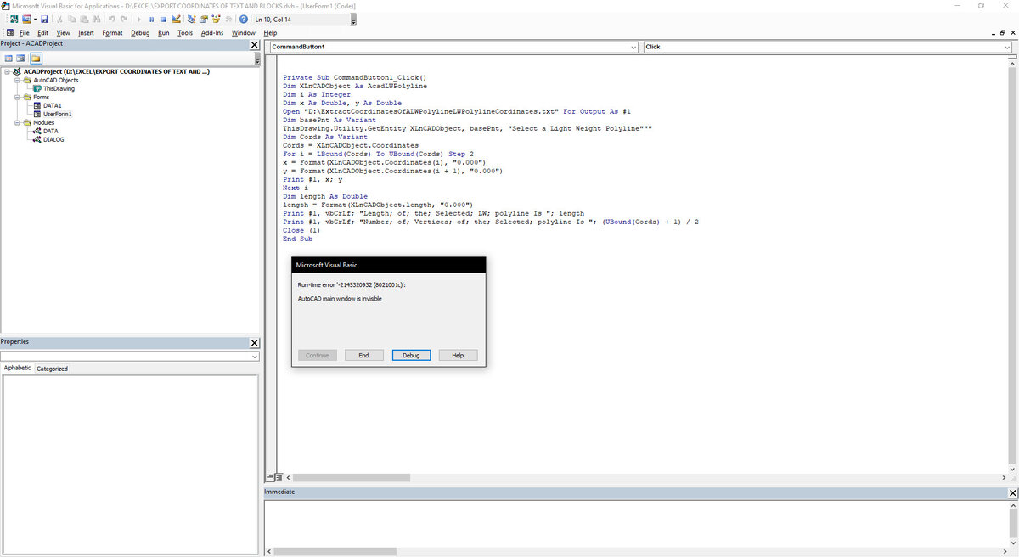1019x557 pixels.
Task: Open the Click procedure dropdown
Action: click(x=824, y=47)
